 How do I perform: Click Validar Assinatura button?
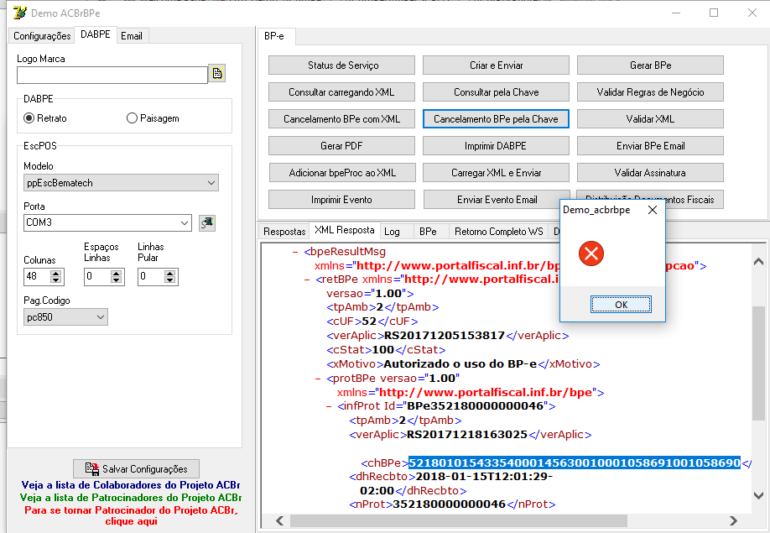tap(650, 172)
